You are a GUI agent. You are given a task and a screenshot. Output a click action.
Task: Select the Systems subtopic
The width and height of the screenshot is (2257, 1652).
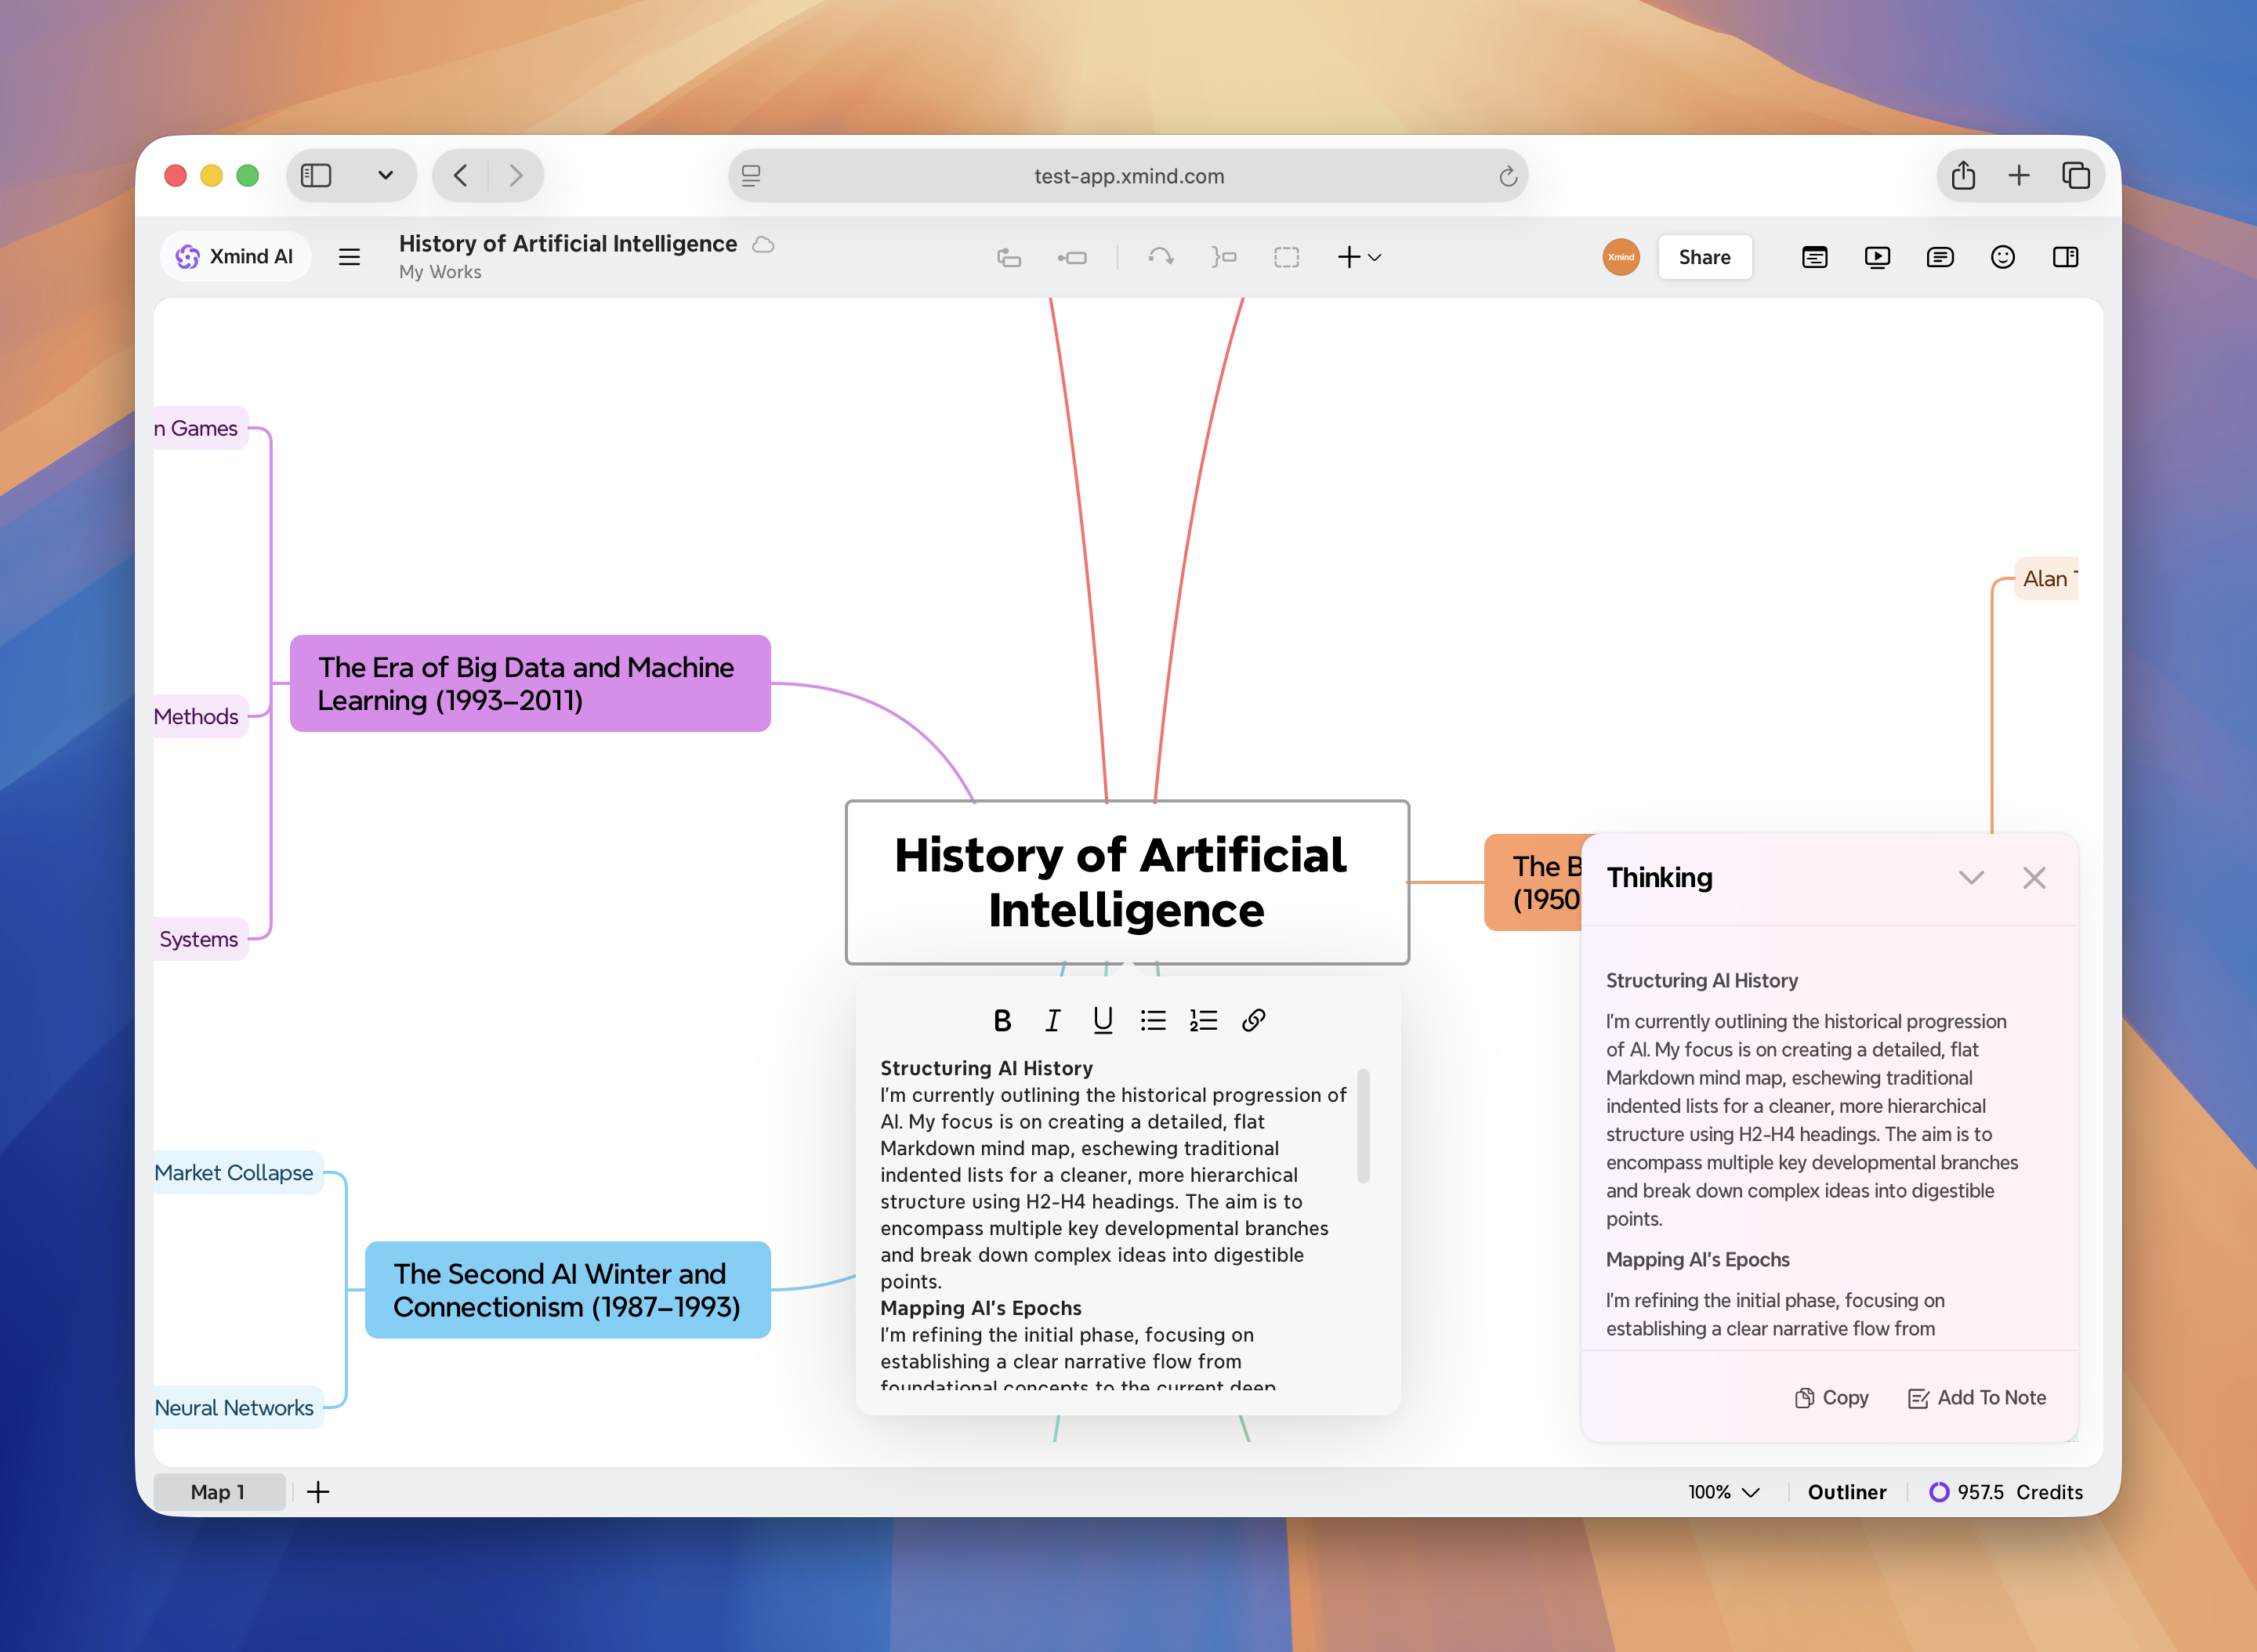tap(200, 939)
